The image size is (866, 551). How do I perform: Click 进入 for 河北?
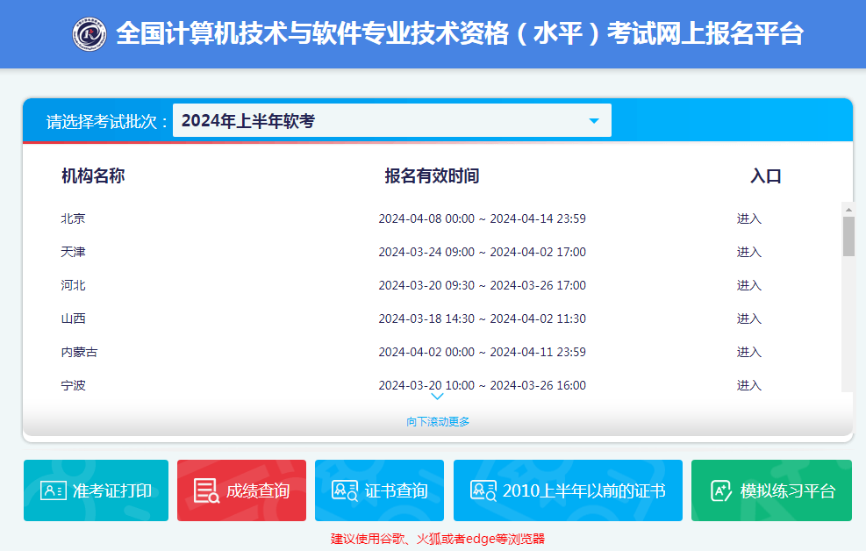tap(749, 285)
